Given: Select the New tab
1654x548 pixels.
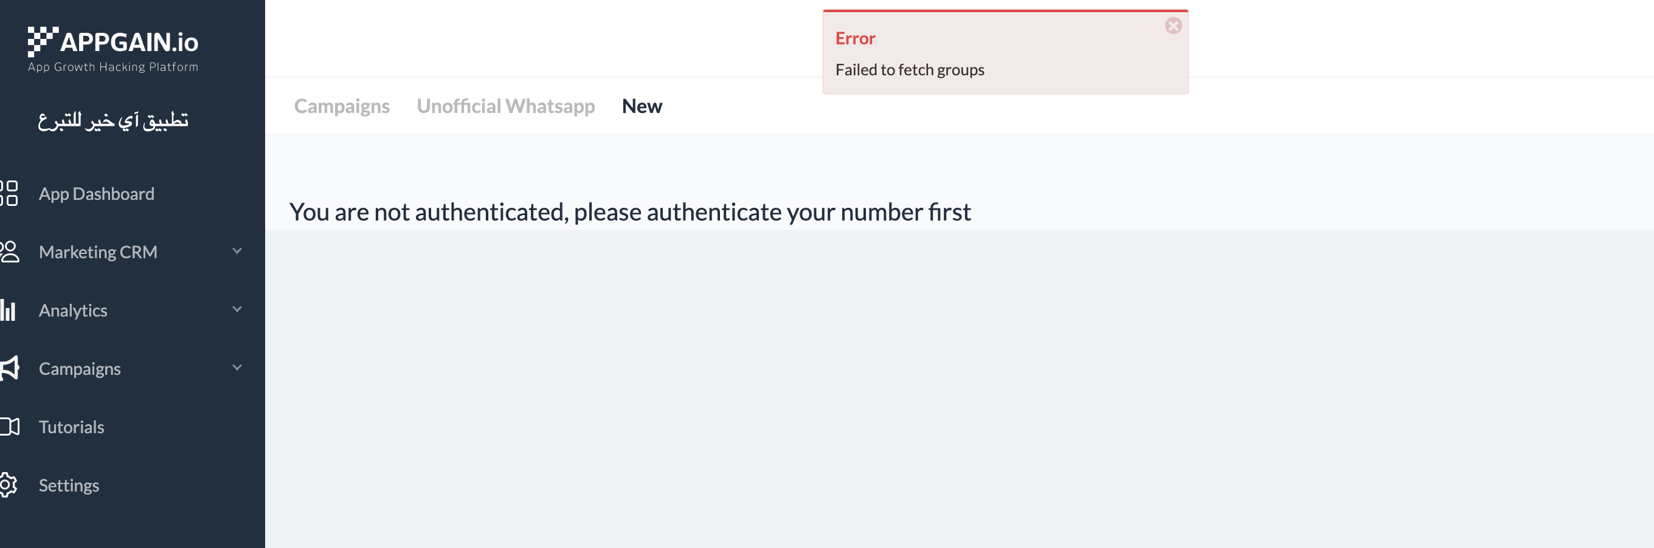Looking at the screenshot, I should coord(642,106).
